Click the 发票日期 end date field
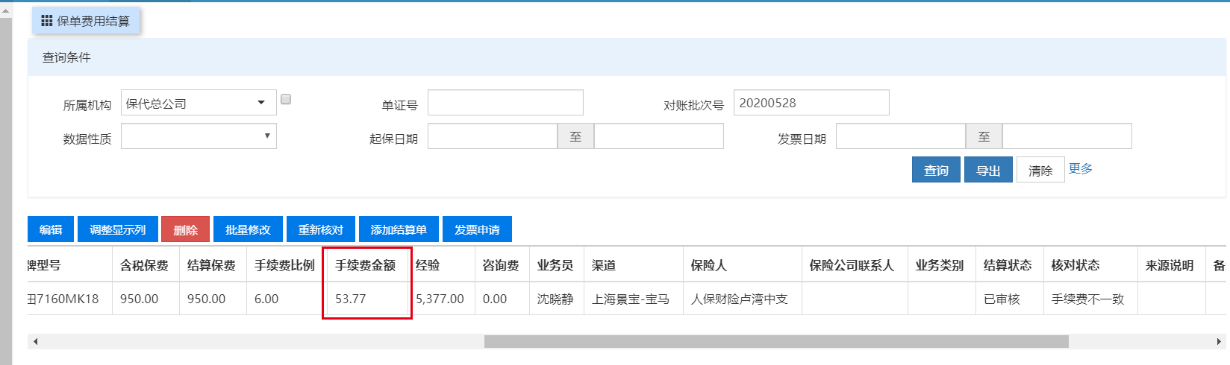The width and height of the screenshot is (1230, 365). (1067, 136)
